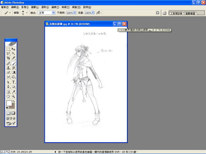The height and width of the screenshot is (154, 206).
Task: Open the 視窗(W) menu
Action: tap(76, 7)
